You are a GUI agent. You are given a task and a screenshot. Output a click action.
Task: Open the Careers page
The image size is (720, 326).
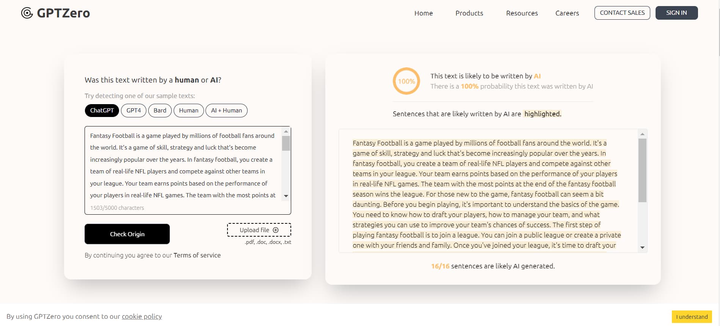coord(567,13)
